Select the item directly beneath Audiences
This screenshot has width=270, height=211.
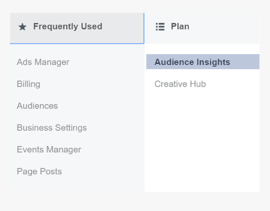(52, 128)
